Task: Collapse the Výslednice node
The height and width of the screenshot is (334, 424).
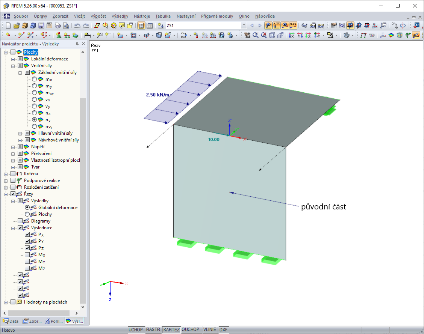Action: point(13,228)
